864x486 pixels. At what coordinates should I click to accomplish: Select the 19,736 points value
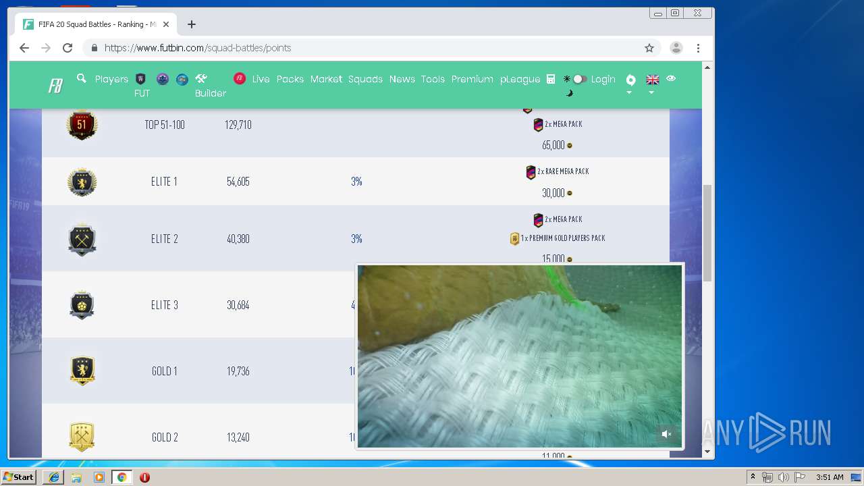(x=238, y=371)
